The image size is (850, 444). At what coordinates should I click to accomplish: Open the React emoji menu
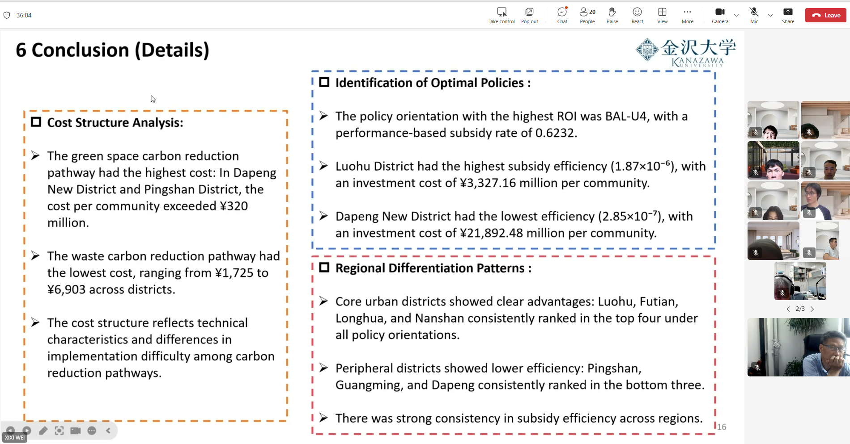(637, 15)
